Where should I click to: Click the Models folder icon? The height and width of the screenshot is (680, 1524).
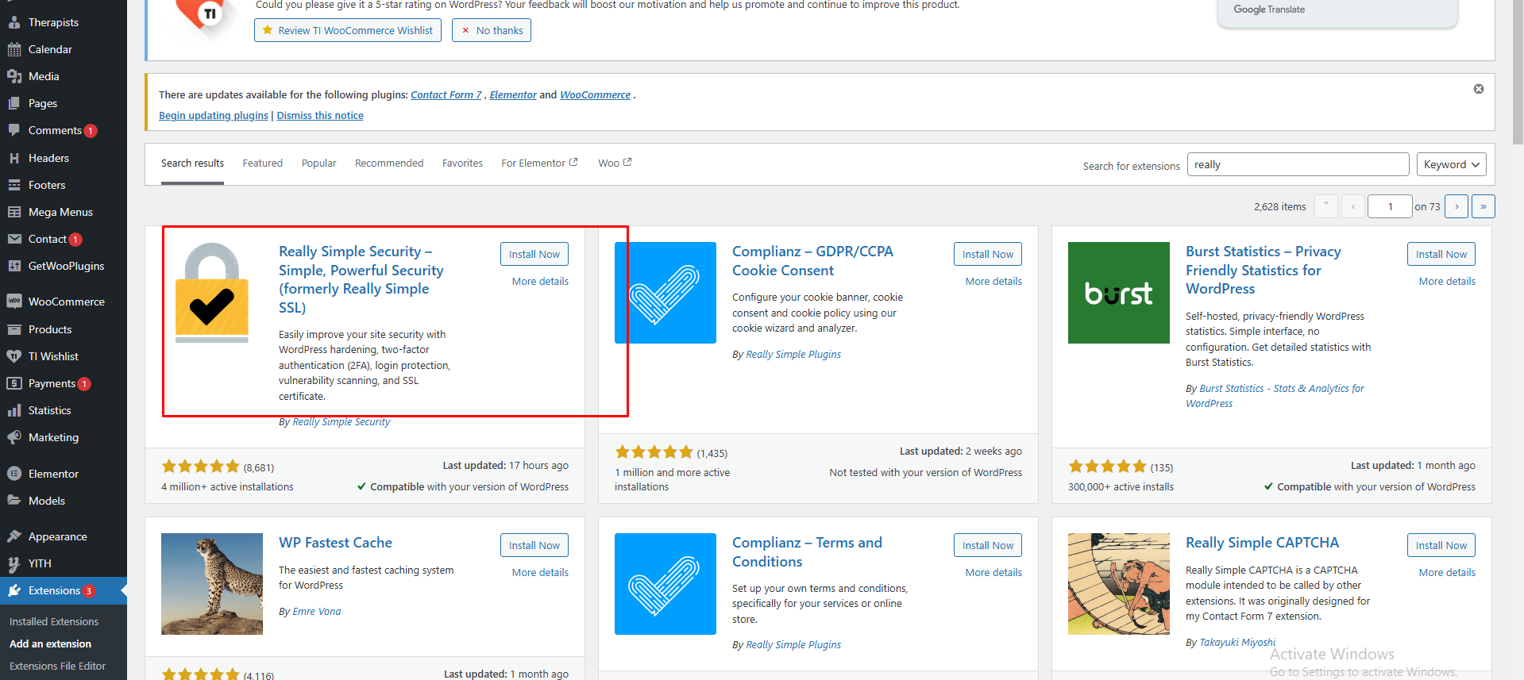tap(14, 501)
